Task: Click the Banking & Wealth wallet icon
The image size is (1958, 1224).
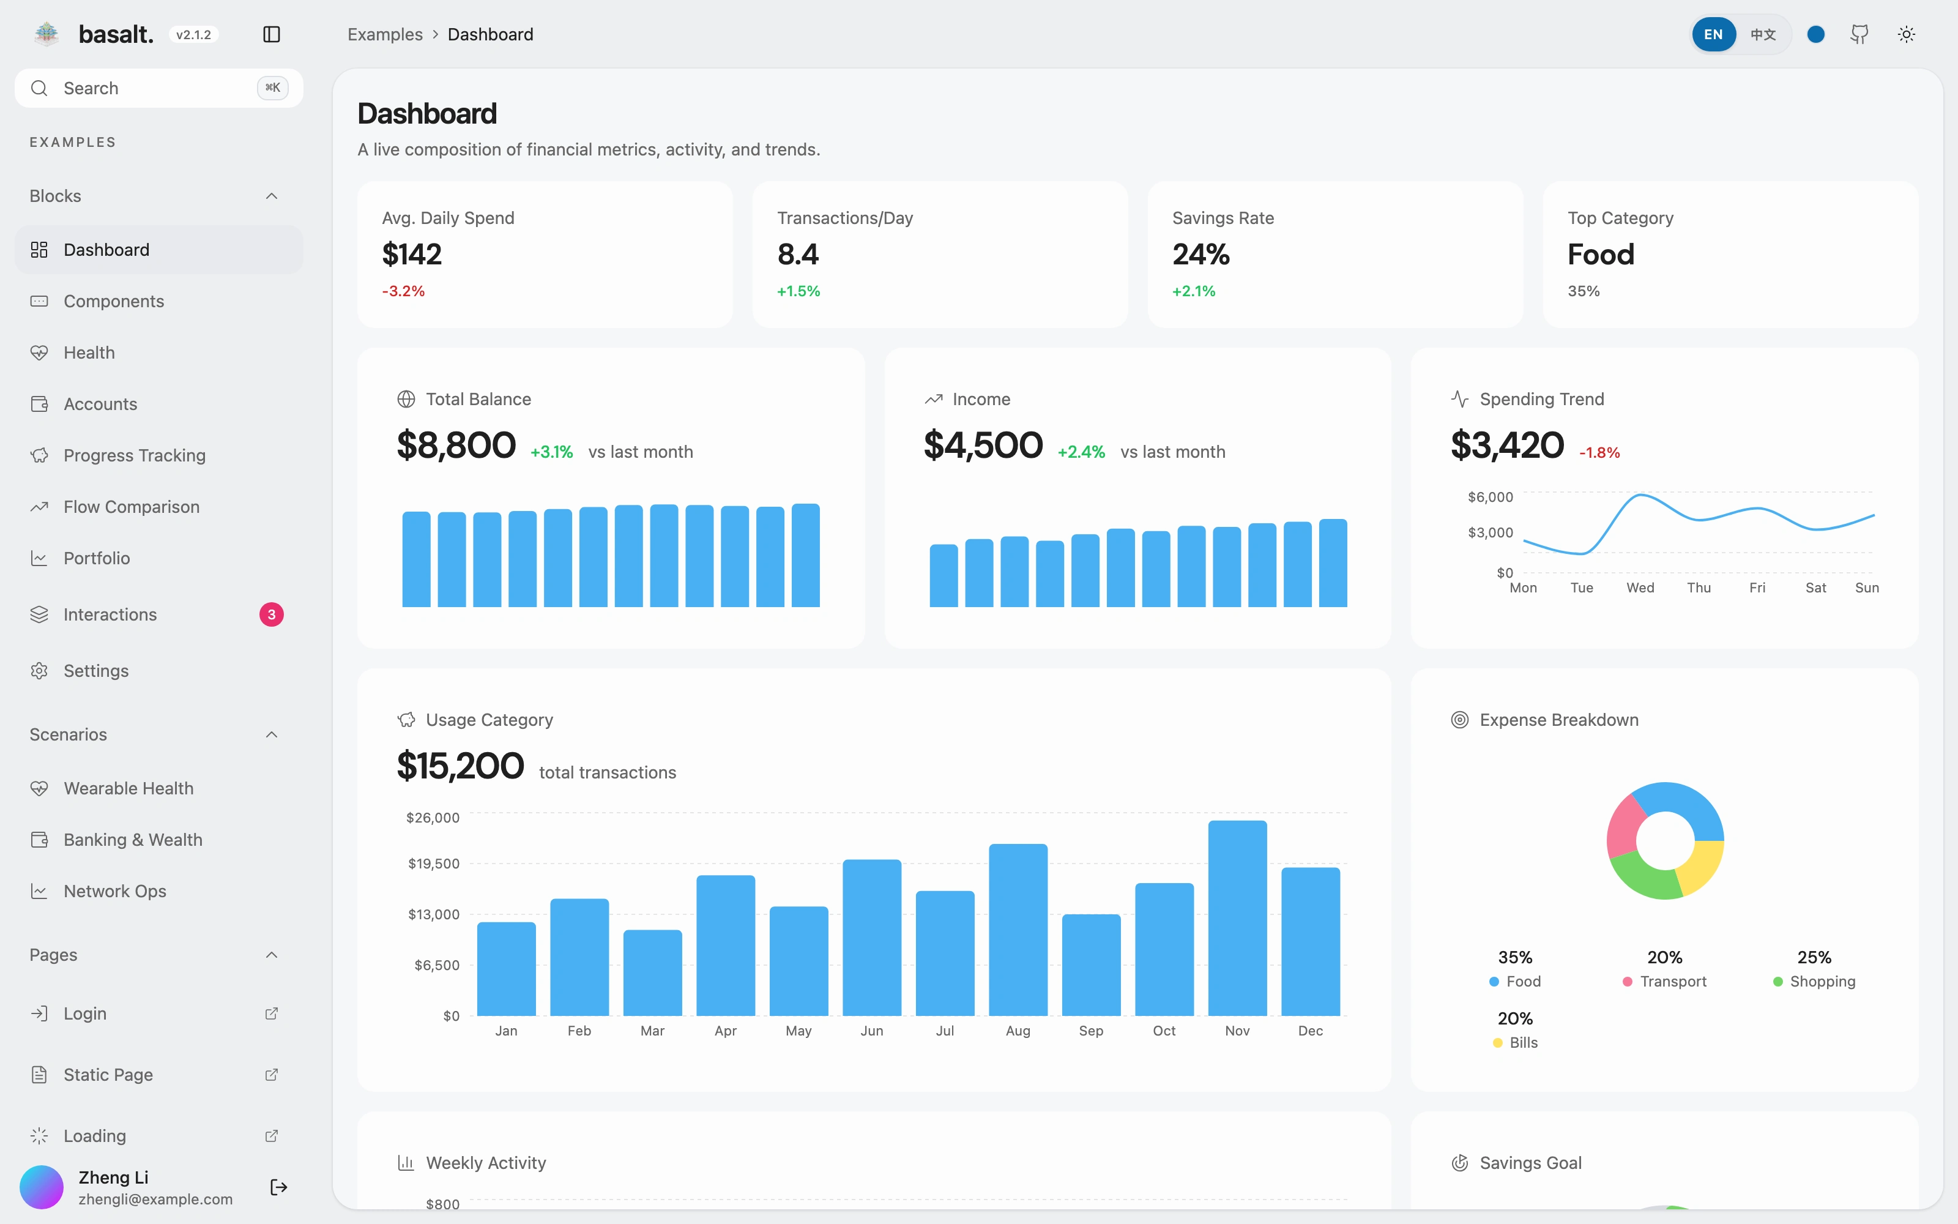Action: tap(39, 840)
